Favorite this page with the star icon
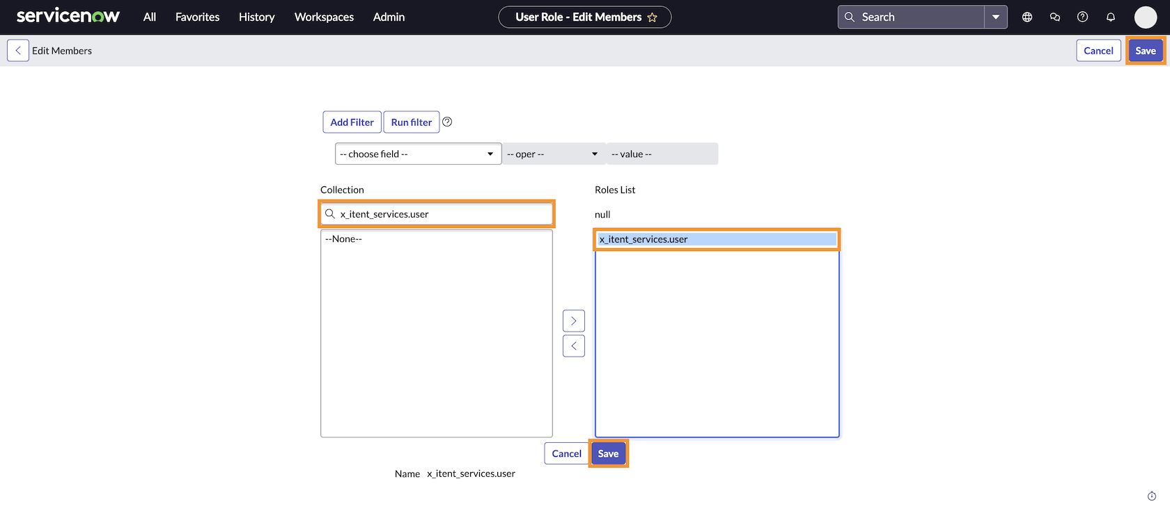This screenshot has width=1170, height=511. pyautogui.click(x=652, y=17)
